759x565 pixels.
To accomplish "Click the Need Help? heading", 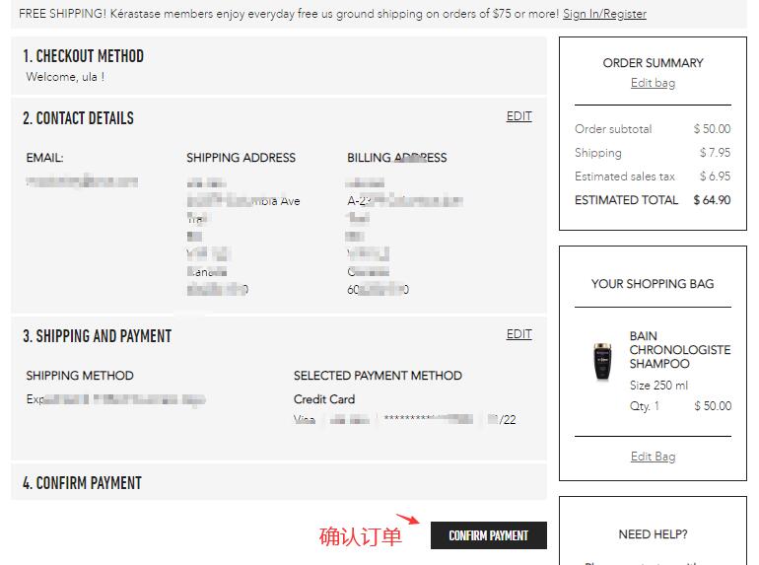I will click(653, 534).
